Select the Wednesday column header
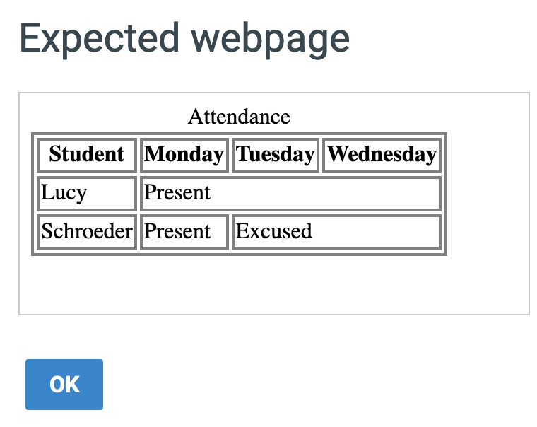 [382, 155]
